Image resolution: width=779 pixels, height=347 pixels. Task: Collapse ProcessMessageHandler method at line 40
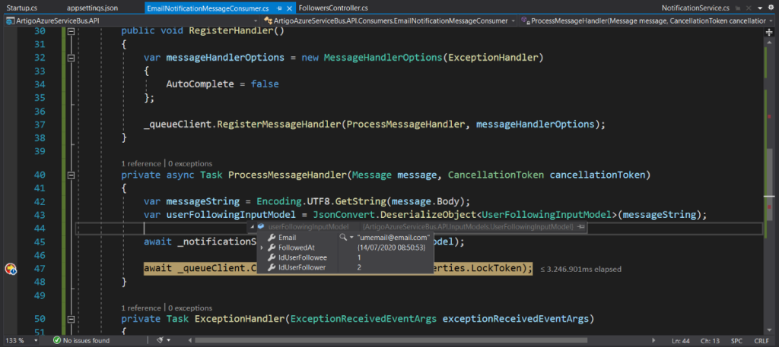coord(71,175)
